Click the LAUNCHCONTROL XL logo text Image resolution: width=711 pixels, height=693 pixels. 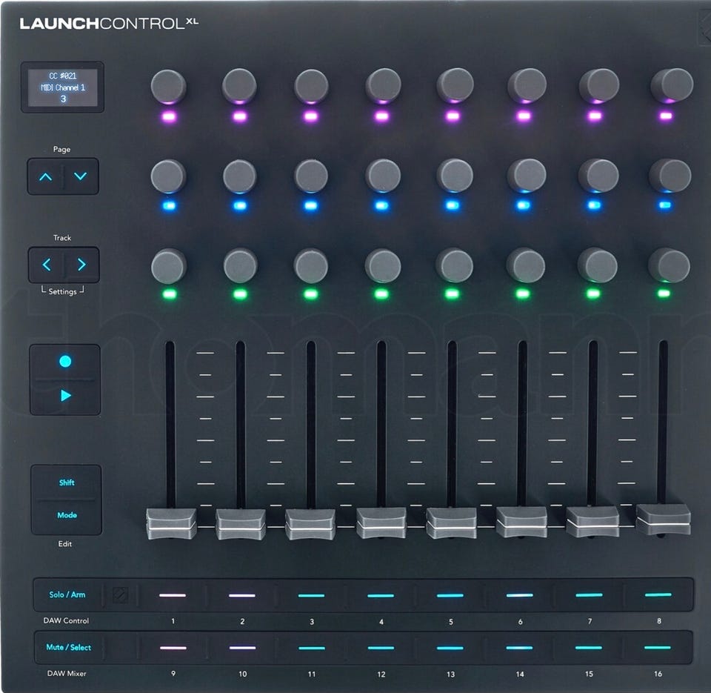[x=109, y=23]
